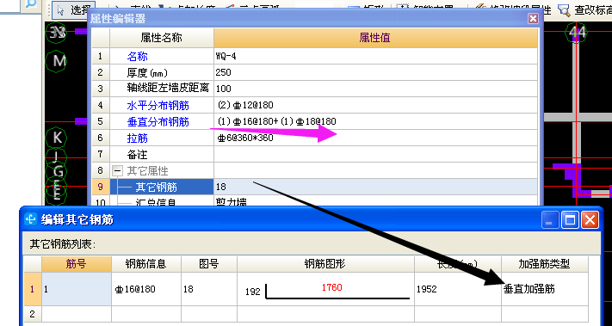This screenshot has width=612, height=326.
Task: Click the 轴线距左墙皮距离 property label
Action: [168, 88]
